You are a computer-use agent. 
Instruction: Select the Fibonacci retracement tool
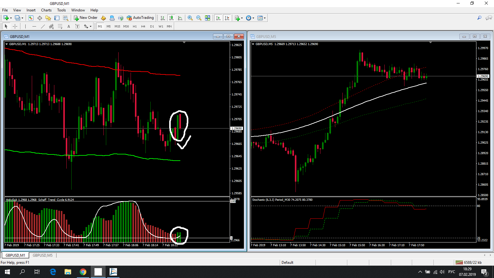pos(60,26)
